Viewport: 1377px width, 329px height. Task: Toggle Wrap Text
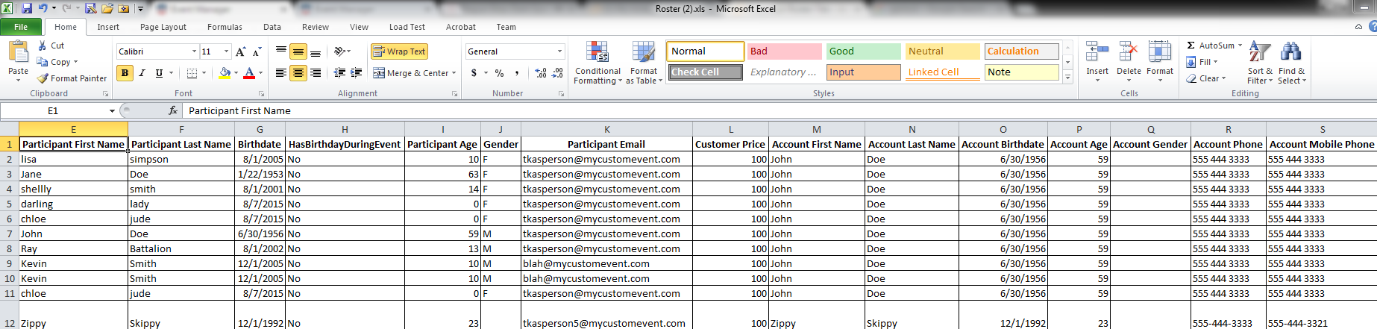coord(399,51)
